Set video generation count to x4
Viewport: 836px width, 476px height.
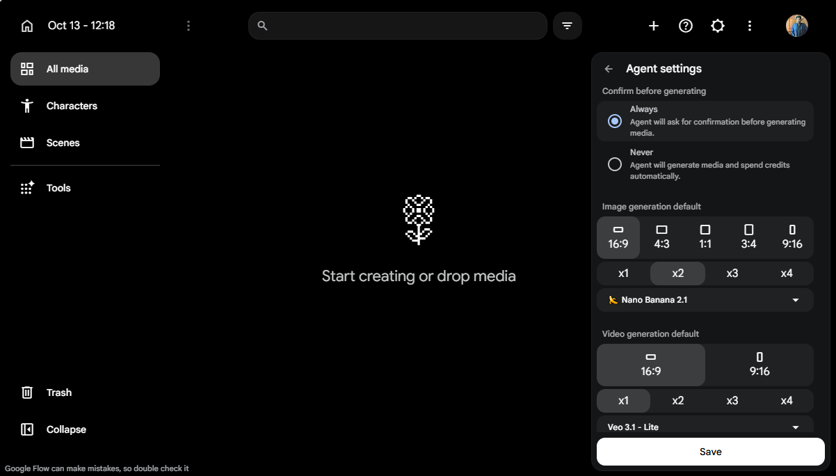(x=787, y=401)
